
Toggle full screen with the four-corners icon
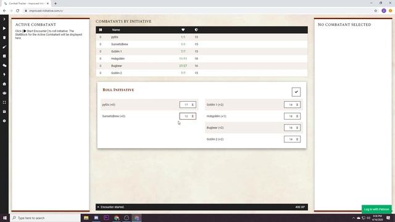(4, 102)
